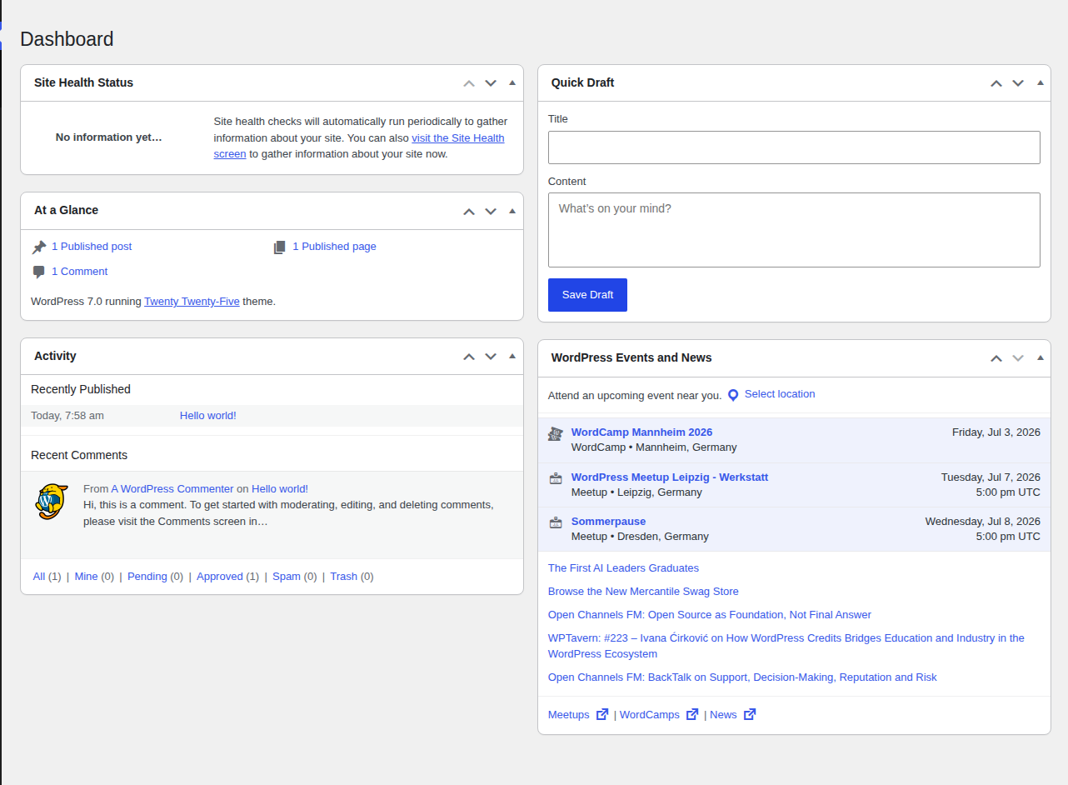This screenshot has height=785, width=1068.
Task: Move WordPress Events and News panel up
Action: 996,358
